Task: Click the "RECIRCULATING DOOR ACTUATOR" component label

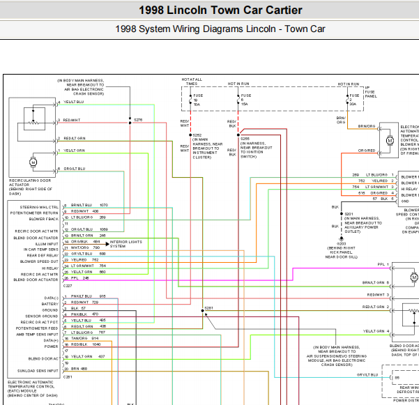Action: (x=30, y=183)
